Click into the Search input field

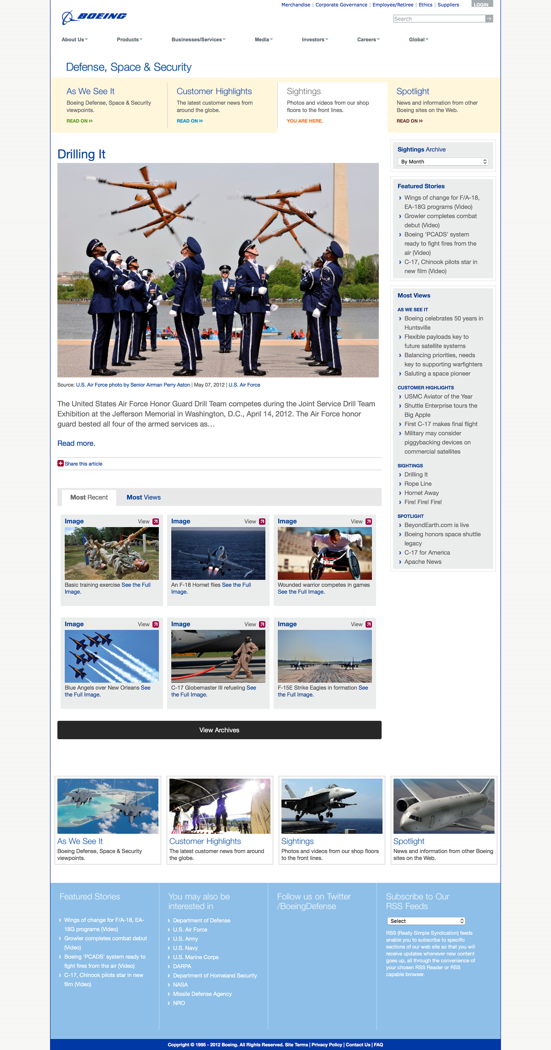pyautogui.click(x=439, y=19)
